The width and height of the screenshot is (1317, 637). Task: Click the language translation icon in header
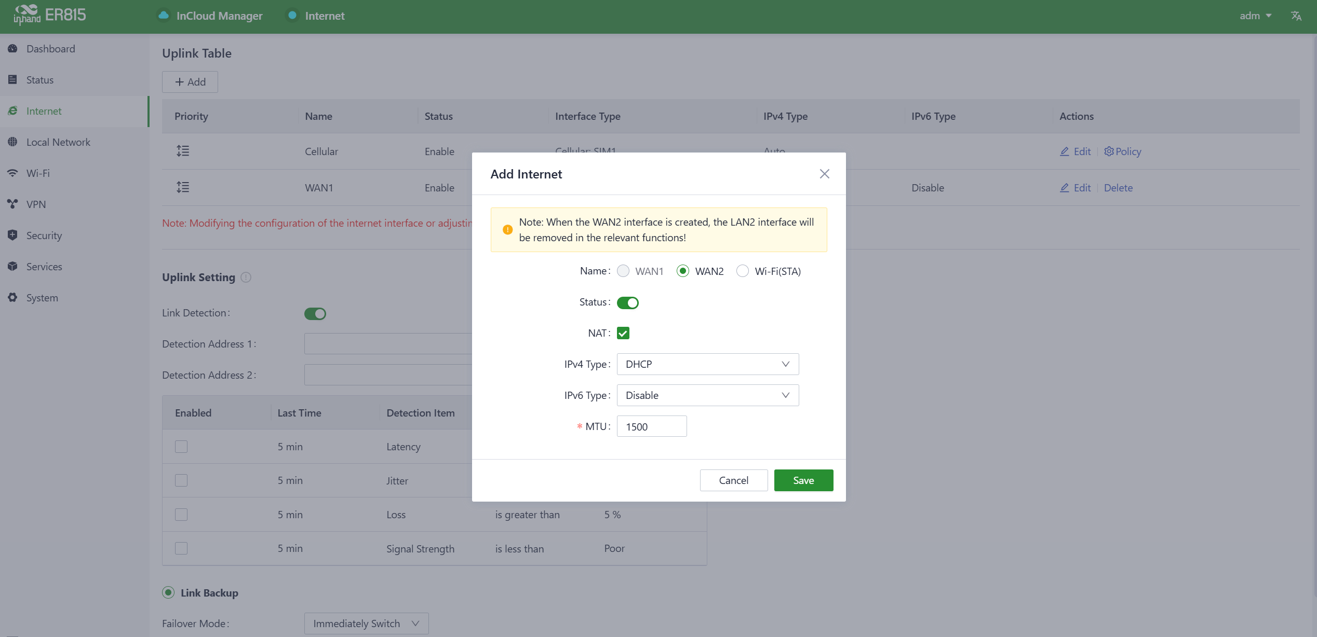[1296, 16]
